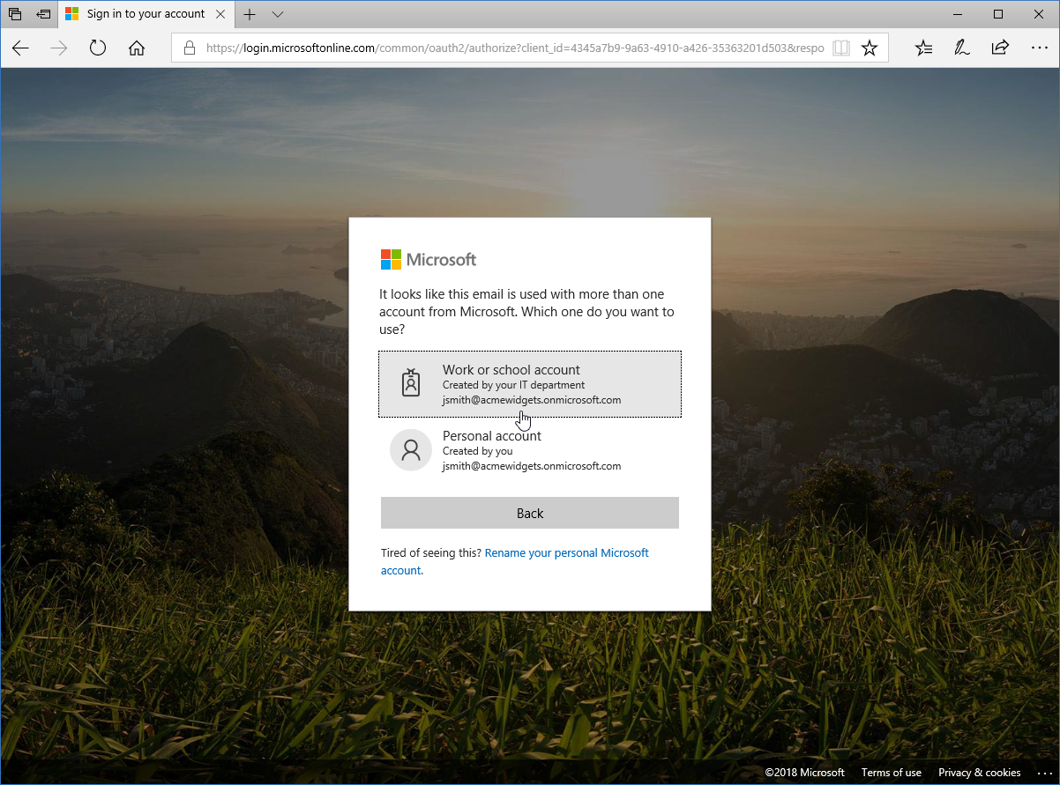Open Privacy & cookies link
Screen dimensions: 1060x785
(980, 773)
